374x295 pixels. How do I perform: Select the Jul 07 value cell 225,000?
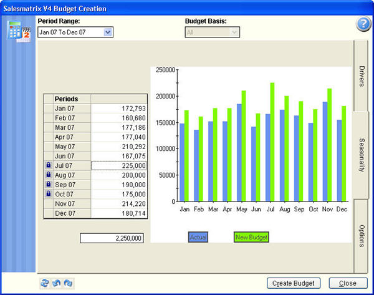pyautogui.click(x=119, y=165)
